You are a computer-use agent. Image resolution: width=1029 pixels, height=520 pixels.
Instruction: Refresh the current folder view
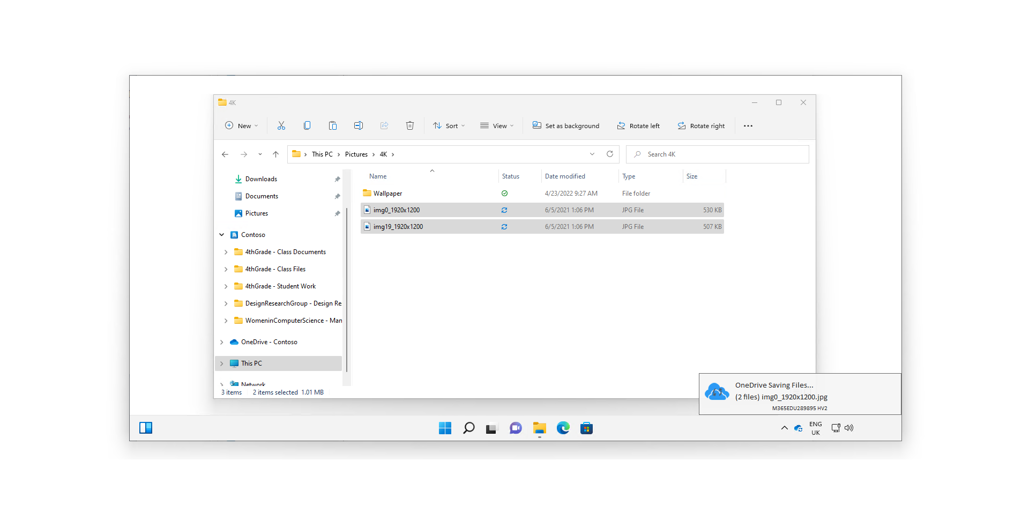[610, 154]
